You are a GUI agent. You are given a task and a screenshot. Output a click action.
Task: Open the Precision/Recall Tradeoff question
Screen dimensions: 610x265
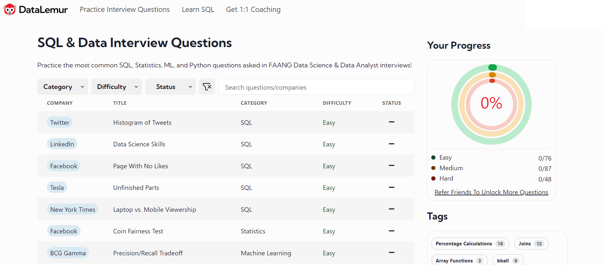148,253
